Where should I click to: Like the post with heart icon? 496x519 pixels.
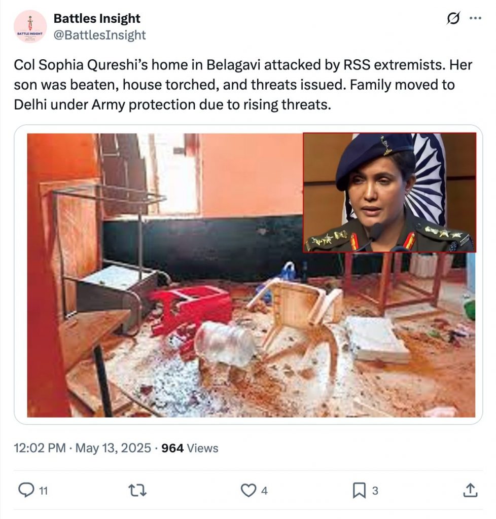click(247, 490)
